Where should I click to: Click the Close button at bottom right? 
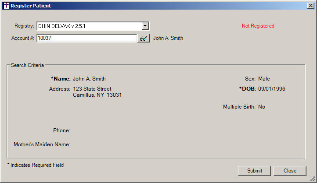[290, 171]
